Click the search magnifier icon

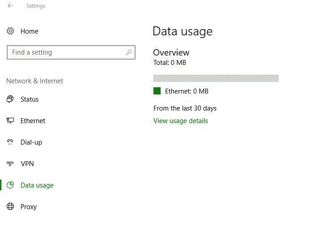(x=129, y=52)
